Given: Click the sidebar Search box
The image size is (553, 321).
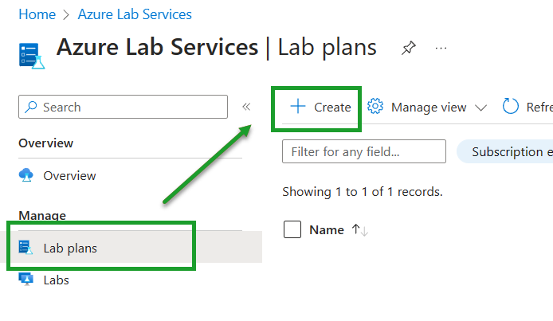Looking at the screenshot, I should (123, 107).
